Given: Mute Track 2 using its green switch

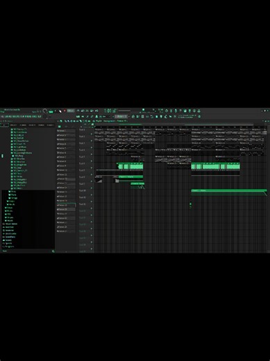Looking at the screenshot, I should click(x=92, y=141).
